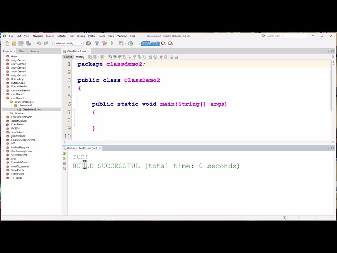Minimize the Projects panel group
Image resolution: width=337 pixels, height=253 pixels.
[58, 52]
